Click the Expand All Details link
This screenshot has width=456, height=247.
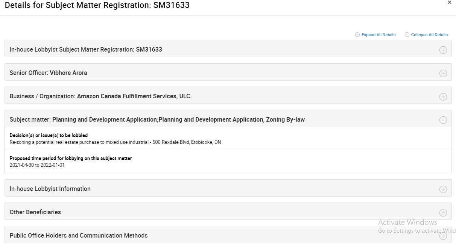tap(378, 35)
